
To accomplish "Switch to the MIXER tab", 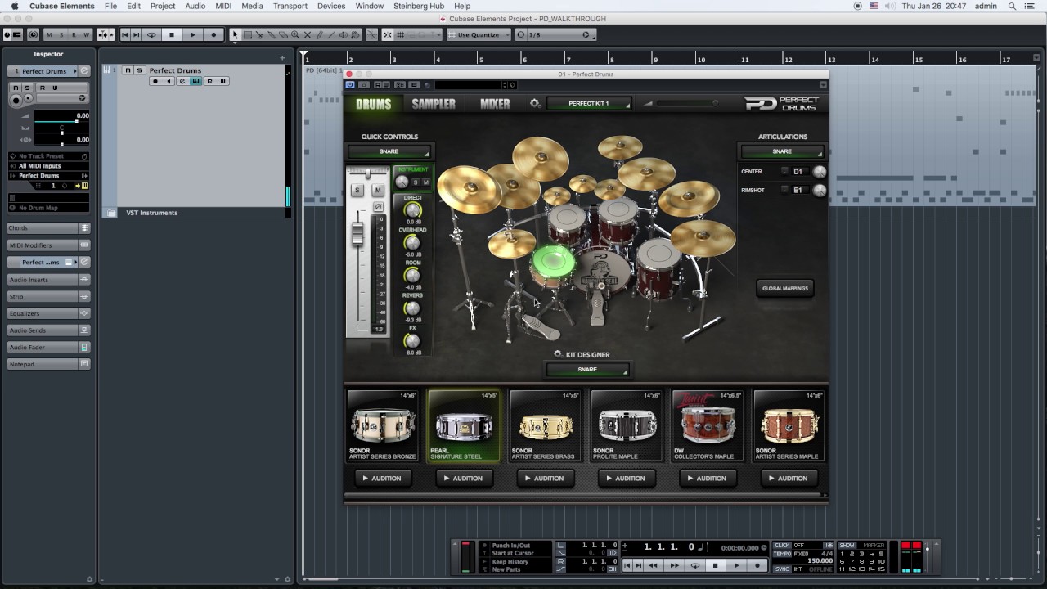I will coord(495,104).
